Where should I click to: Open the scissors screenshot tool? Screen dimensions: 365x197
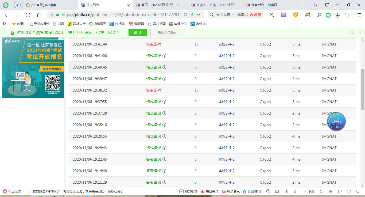(271, 15)
